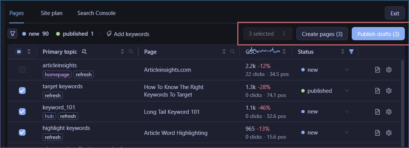Filter by the published 1 status
This screenshot has width=409, height=148.
75,34
